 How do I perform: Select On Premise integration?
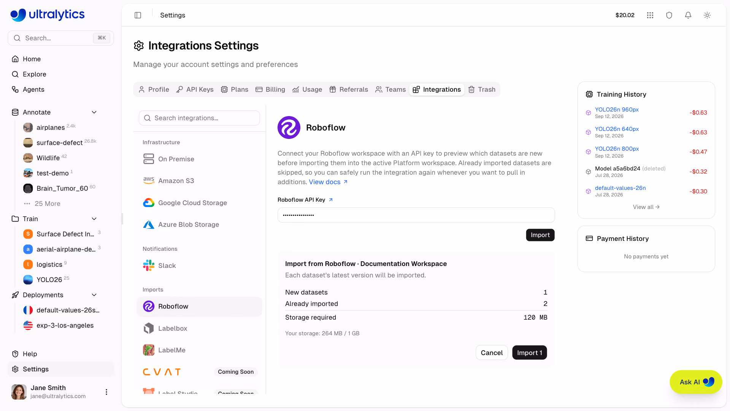pyautogui.click(x=199, y=159)
